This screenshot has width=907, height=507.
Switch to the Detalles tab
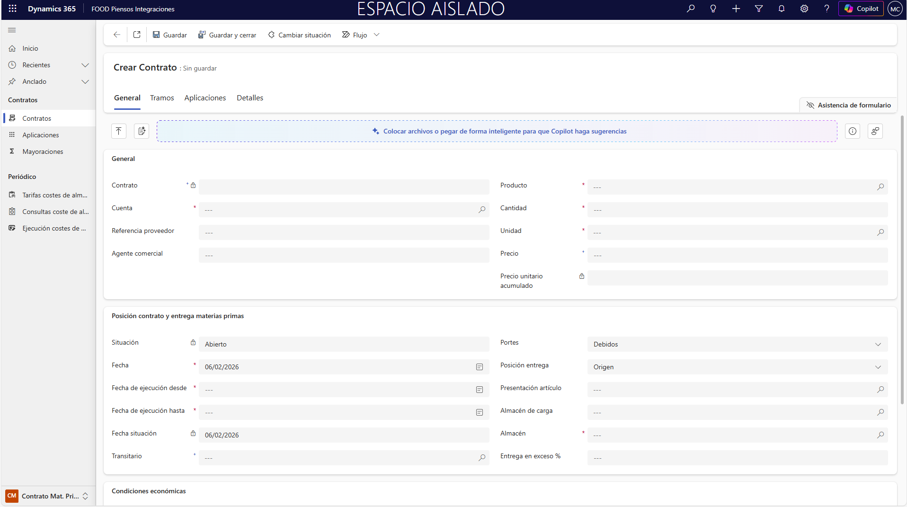pos(250,98)
